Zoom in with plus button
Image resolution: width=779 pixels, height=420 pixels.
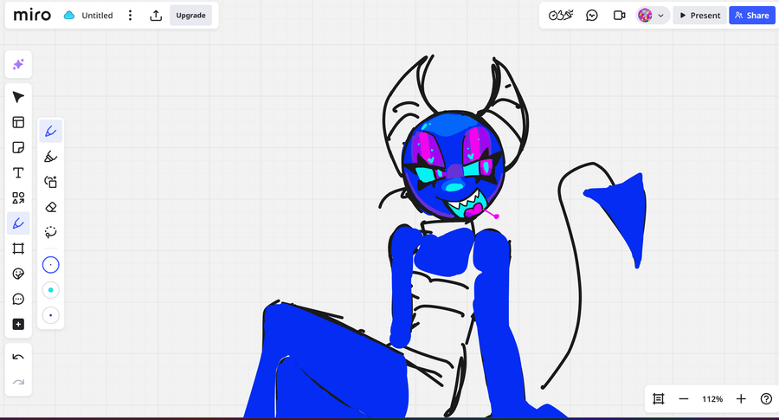(741, 398)
